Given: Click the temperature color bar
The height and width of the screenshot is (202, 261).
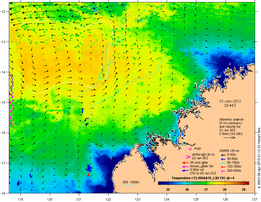Looking at the screenshot, I should click(x=203, y=183).
